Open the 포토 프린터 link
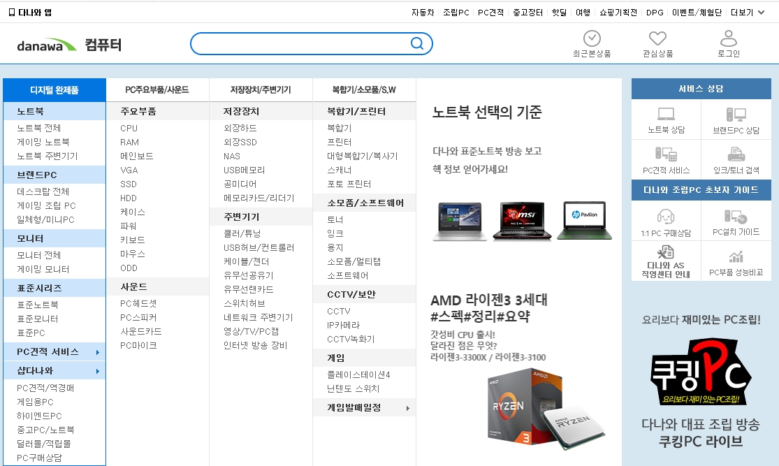The height and width of the screenshot is (466, 779). pyautogui.click(x=349, y=184)
